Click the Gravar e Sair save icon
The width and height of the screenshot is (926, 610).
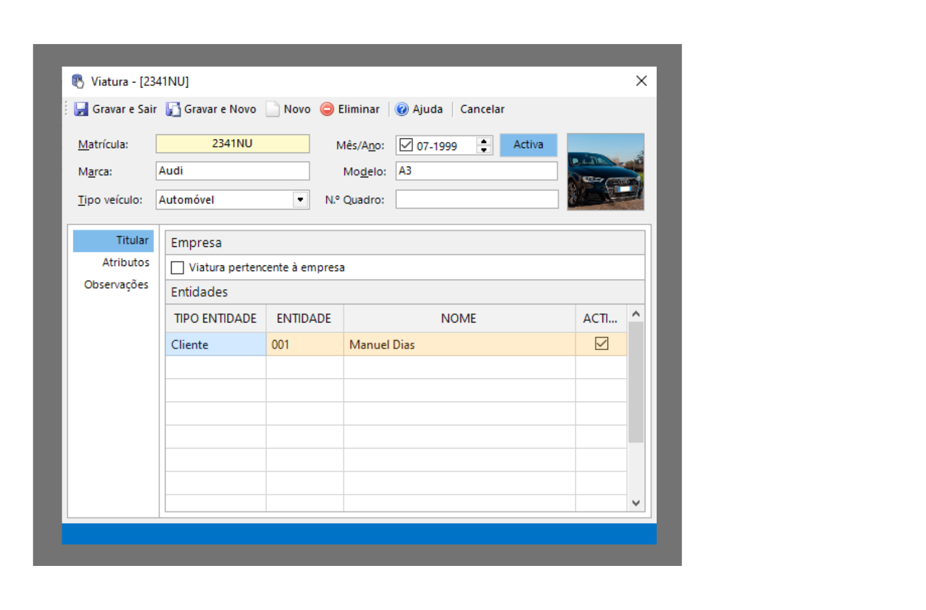pyautogui.click(x=81, y=109)
